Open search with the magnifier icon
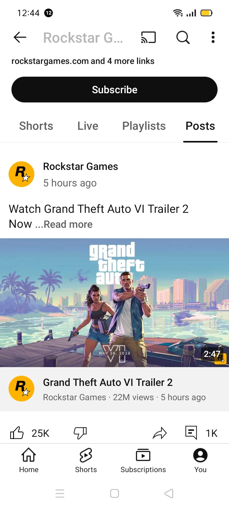Screen dimensions: 229x509 coord(183,38)
